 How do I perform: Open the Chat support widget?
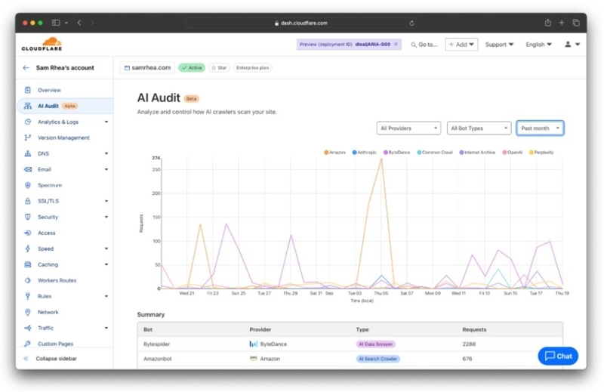[x=558, y=357]
